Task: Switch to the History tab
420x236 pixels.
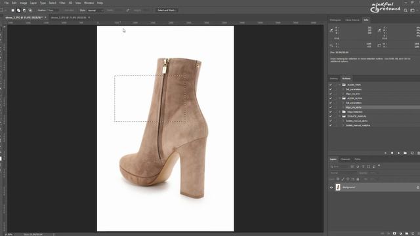Action: point(334,79)
